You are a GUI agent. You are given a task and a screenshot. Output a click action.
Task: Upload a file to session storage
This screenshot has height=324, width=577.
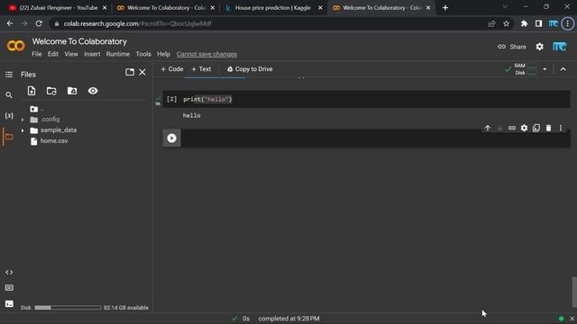pyautogui.click(x=32, y=91)
